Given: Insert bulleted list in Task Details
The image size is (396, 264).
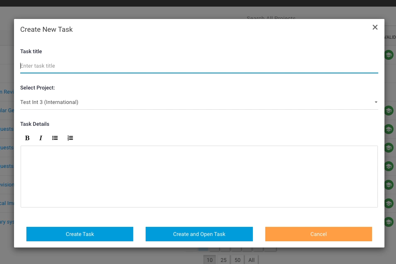Looking at the screenshot, I should pyautogui.click(x=55, y=138).
